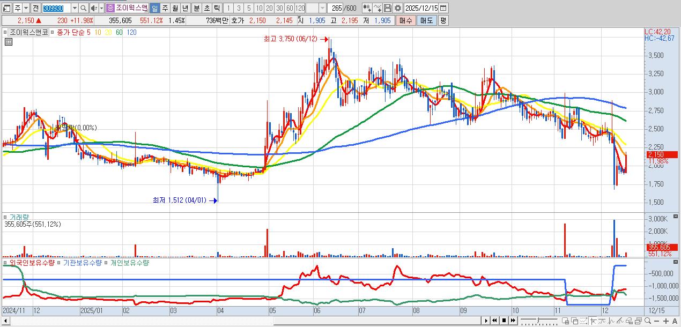The image size is (681, 327).
Task: Click the 개인보유수량 indicator legend
Action: point(130,263)
